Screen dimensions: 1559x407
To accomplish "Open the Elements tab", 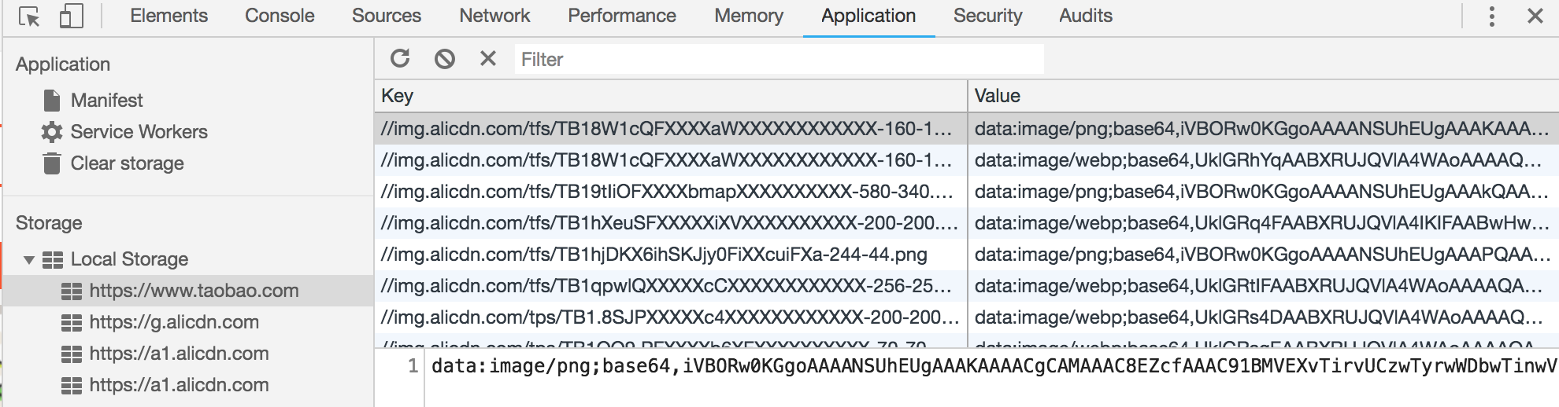I will coord(168,16).
